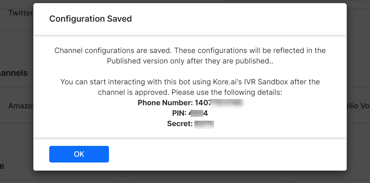
Task: Select the Amazon channel behind the dialog
Action: click(x=21, y=106)
